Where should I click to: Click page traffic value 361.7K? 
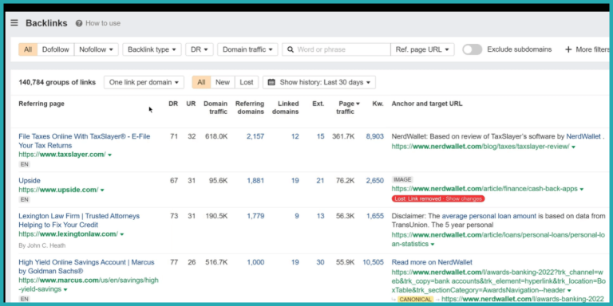tap(343, 136)
